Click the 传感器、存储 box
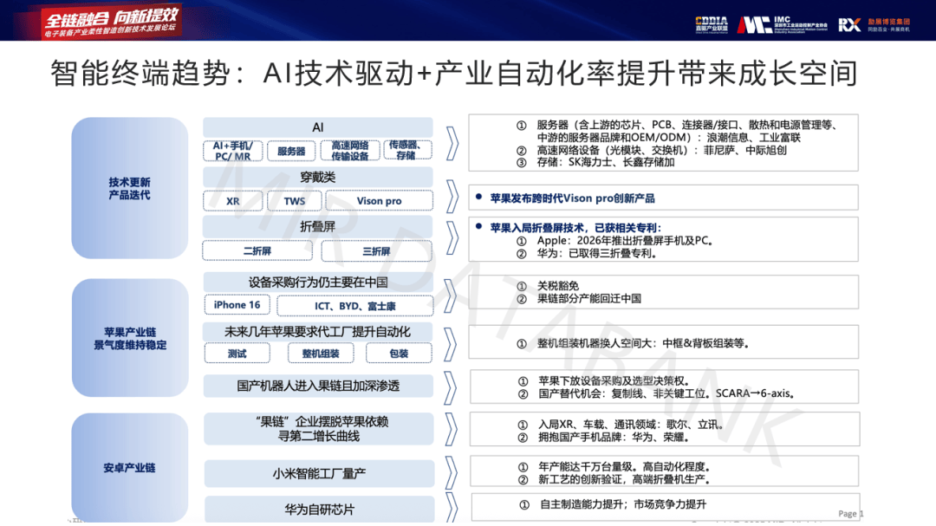Image resolution: width=936 pixels, height=526 pixels. point(406,150)
